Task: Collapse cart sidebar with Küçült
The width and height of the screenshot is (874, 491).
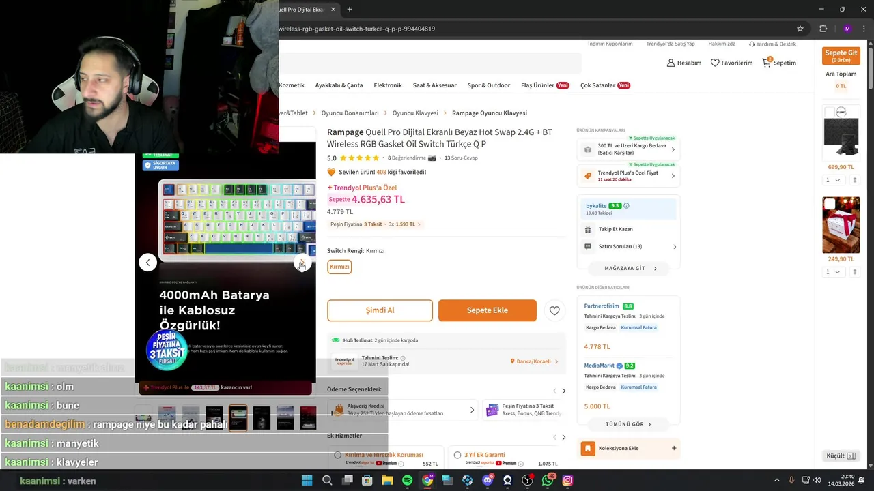Action: [841, 456]
